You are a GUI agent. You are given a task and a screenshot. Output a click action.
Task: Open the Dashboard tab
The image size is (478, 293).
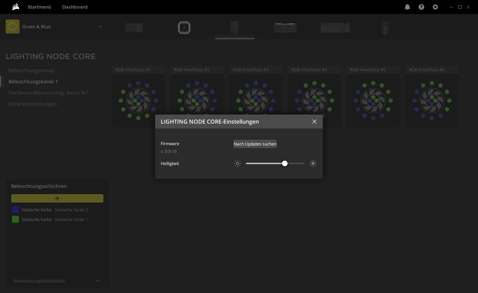[x=75, y=7]
